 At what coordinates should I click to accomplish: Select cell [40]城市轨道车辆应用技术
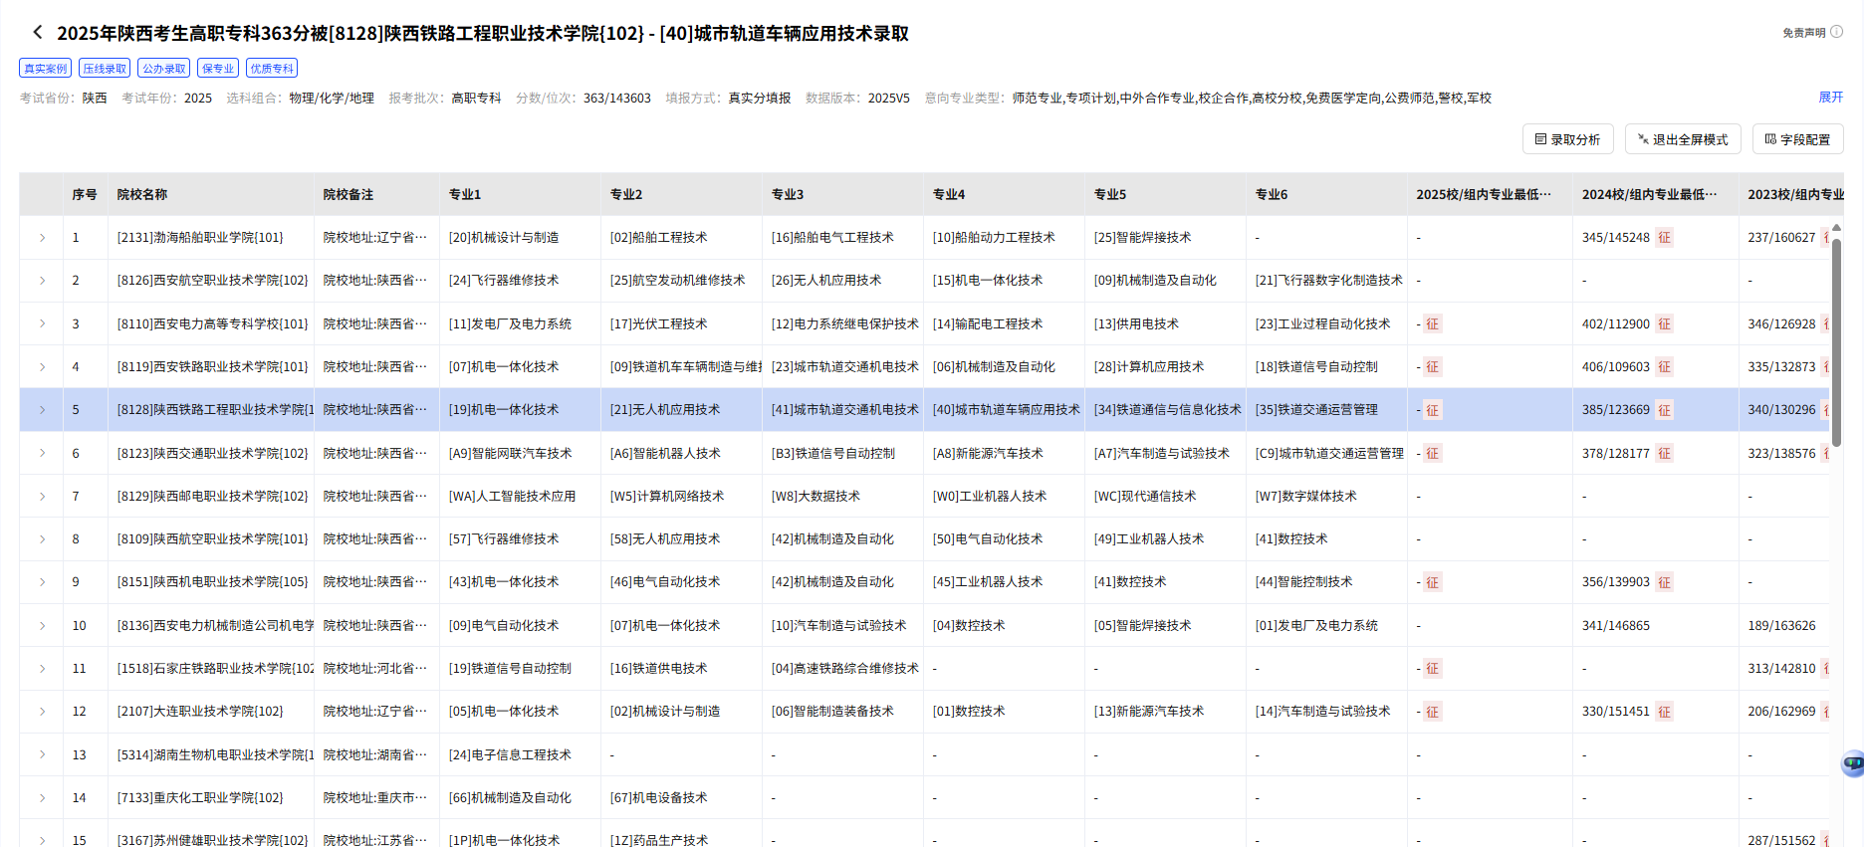pos(1006,410)
